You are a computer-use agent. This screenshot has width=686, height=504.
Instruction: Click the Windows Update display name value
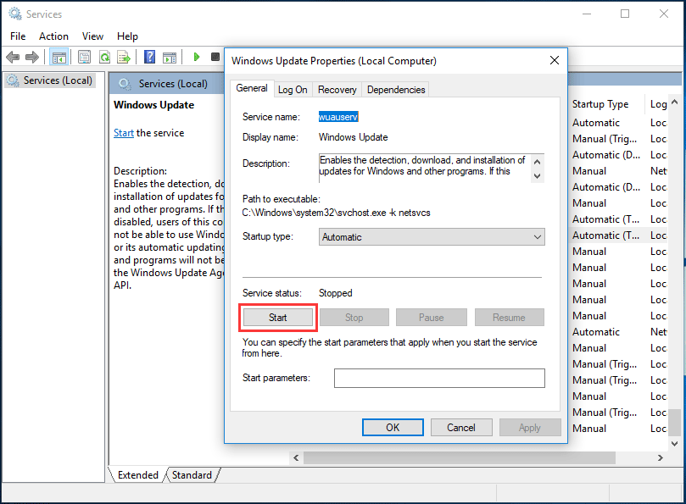tap(353, 137)
